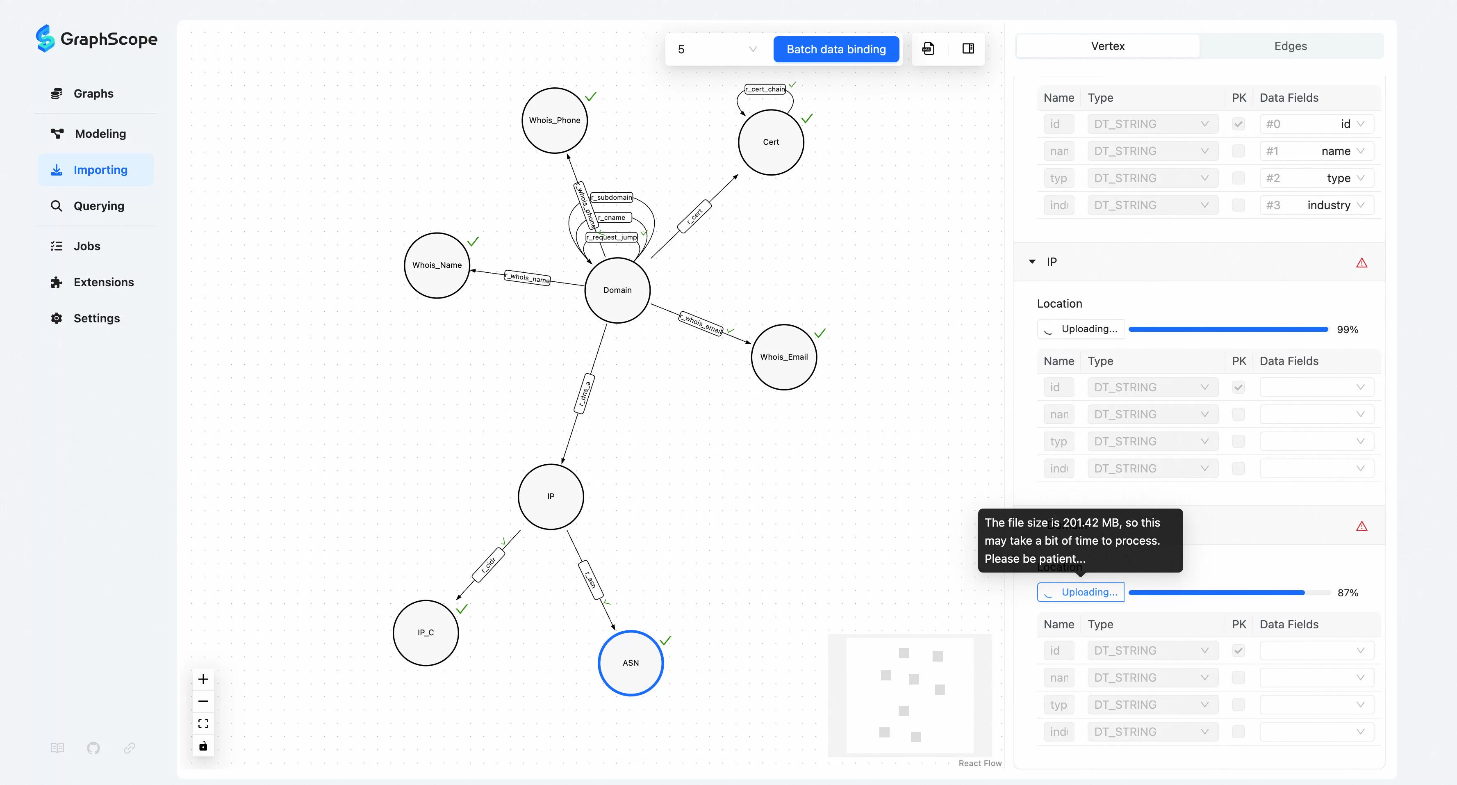Click the r_whois_name edge label
Viewport: 1457px width, 785px height.
(527, 277)
